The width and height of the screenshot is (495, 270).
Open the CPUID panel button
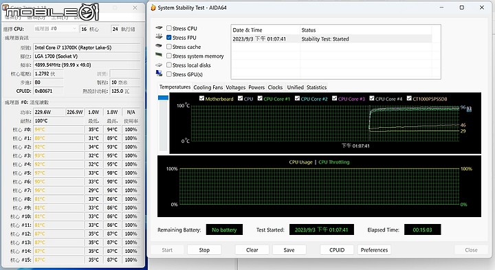337,250
